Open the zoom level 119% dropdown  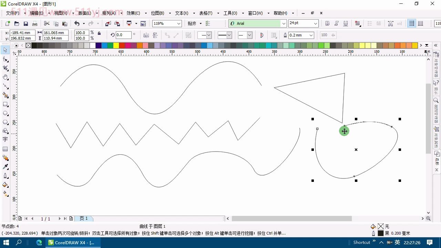click(179, 23)
